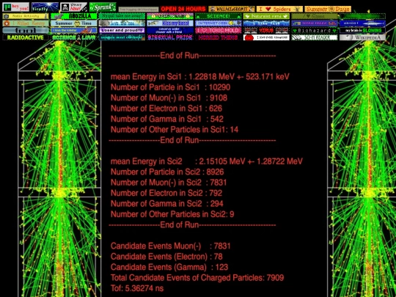Select the UFO badge beside TETRIS FREAK

pos(363,23)
